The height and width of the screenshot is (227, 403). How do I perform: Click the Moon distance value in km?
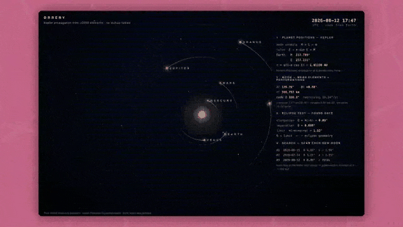(290, 92)
